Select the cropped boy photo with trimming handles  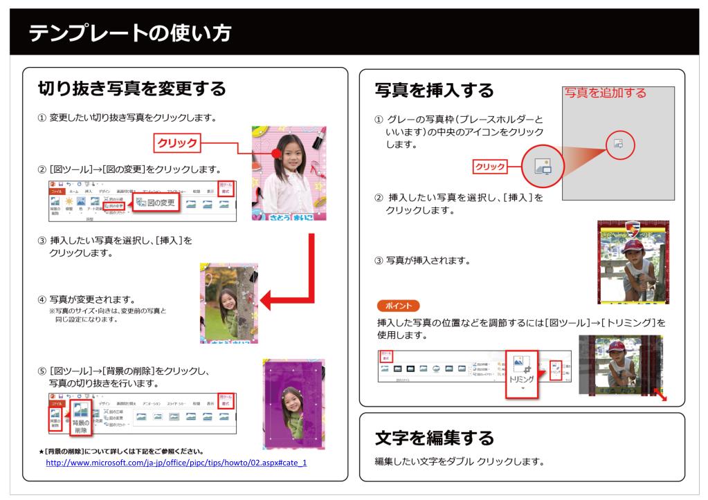pyautogui.click(x=621, y=365)
